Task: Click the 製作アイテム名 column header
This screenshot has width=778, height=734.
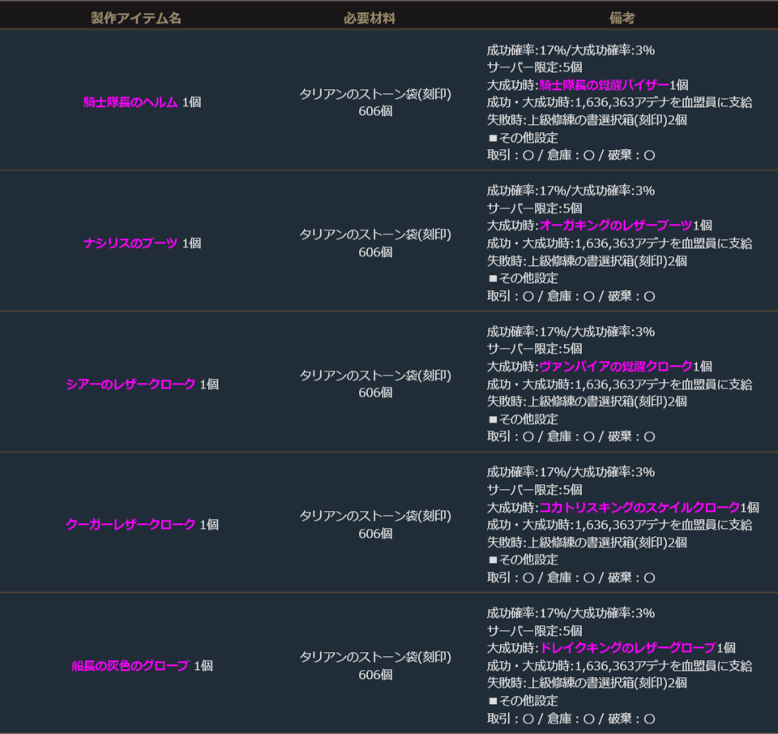Action: 136,18
